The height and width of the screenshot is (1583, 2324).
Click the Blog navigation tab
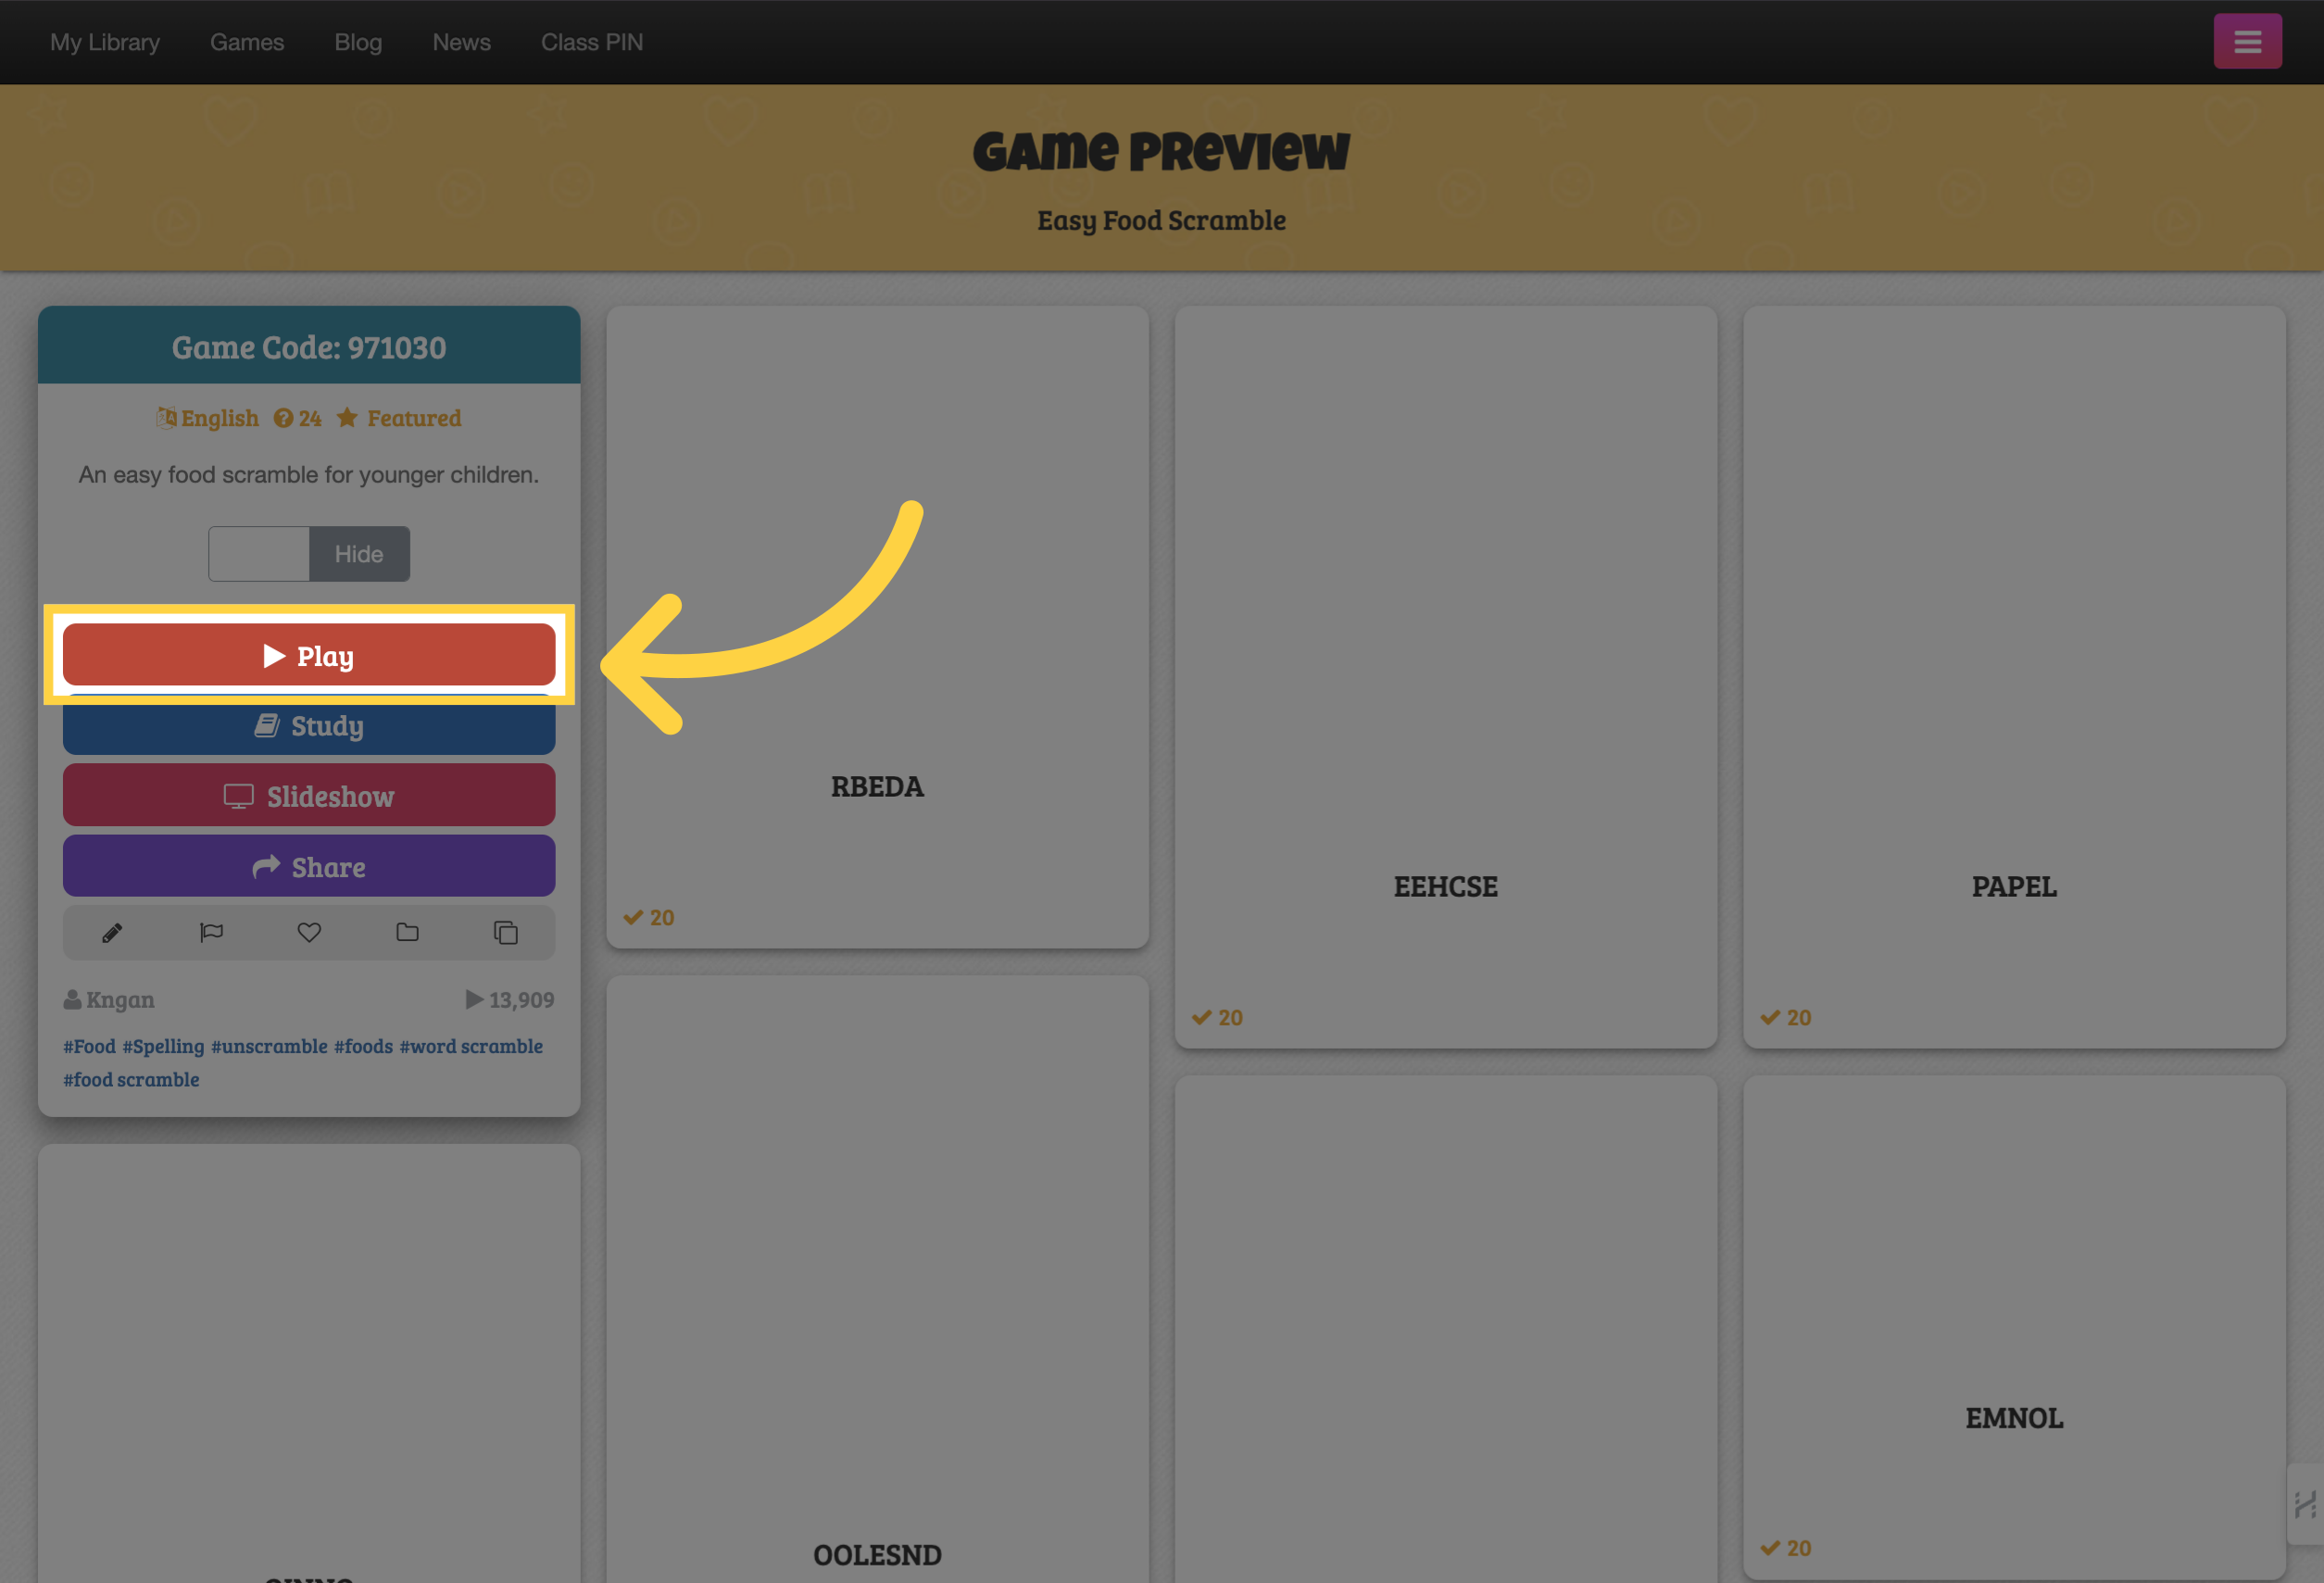click(x=357, y=41)
